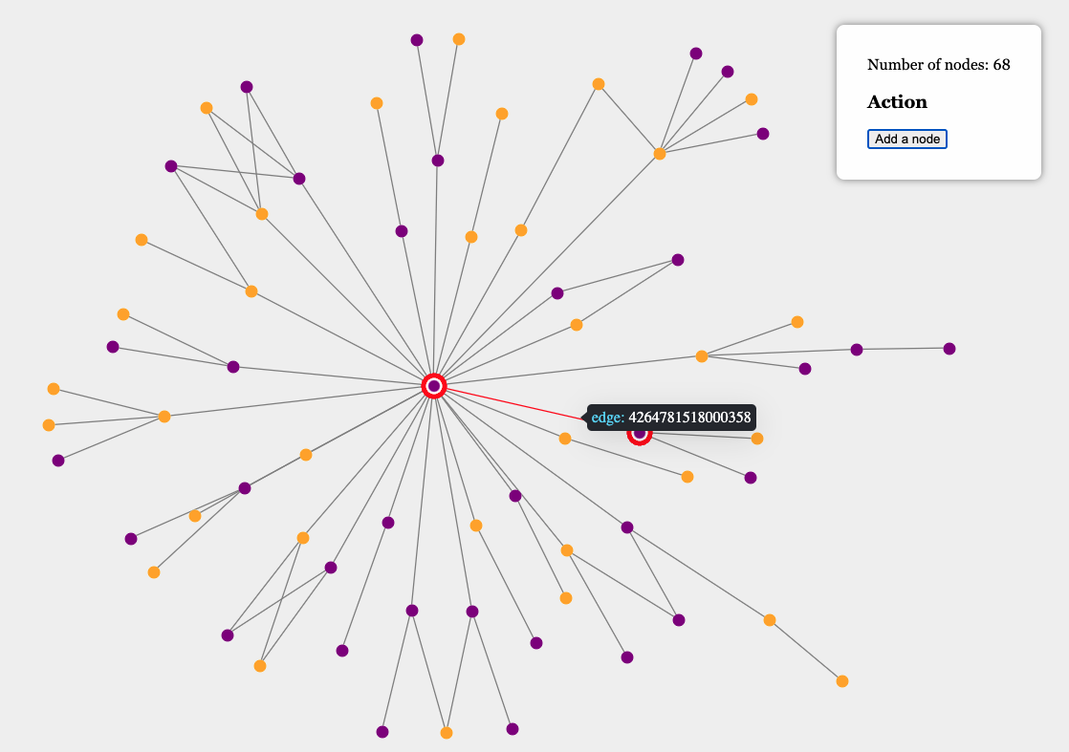Select the orange leaf node at bottom-right extreme
1069x752 pixels.
pos(842,681)
